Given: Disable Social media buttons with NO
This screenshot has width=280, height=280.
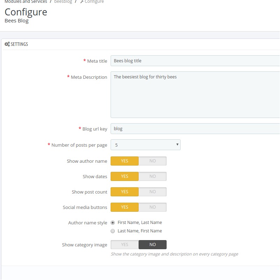Looking at the screenshot, I should pos(152,207).
